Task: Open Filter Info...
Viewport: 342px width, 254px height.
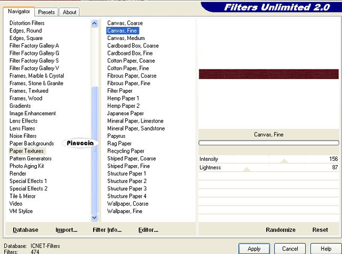Action: click(x=107, y=230)
